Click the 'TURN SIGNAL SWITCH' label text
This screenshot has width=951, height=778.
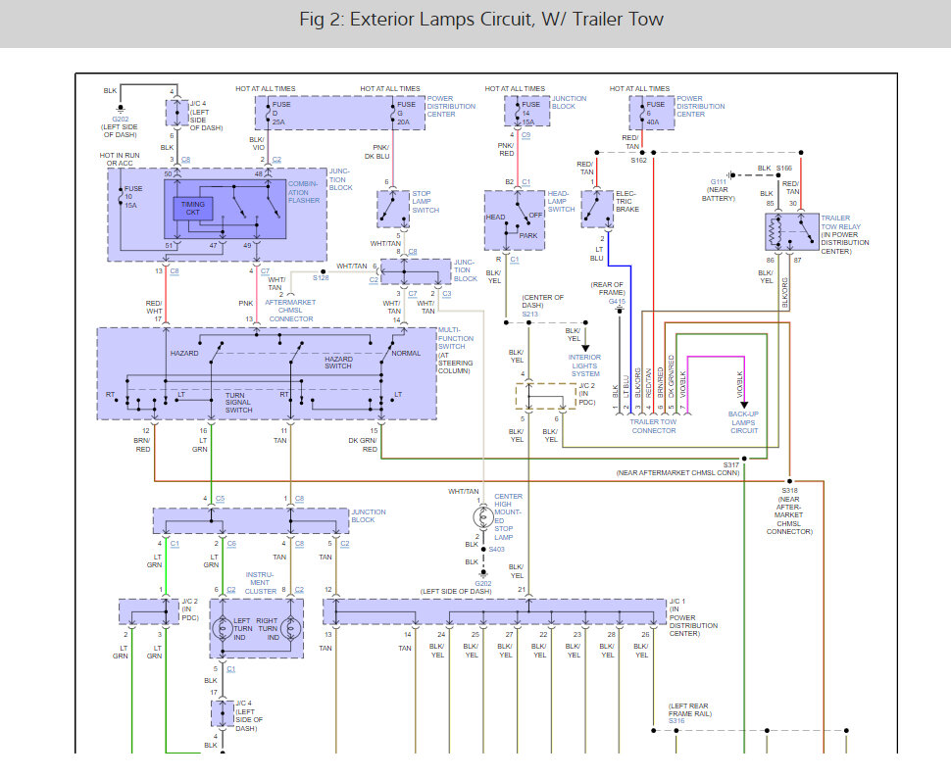pos(239,403)
